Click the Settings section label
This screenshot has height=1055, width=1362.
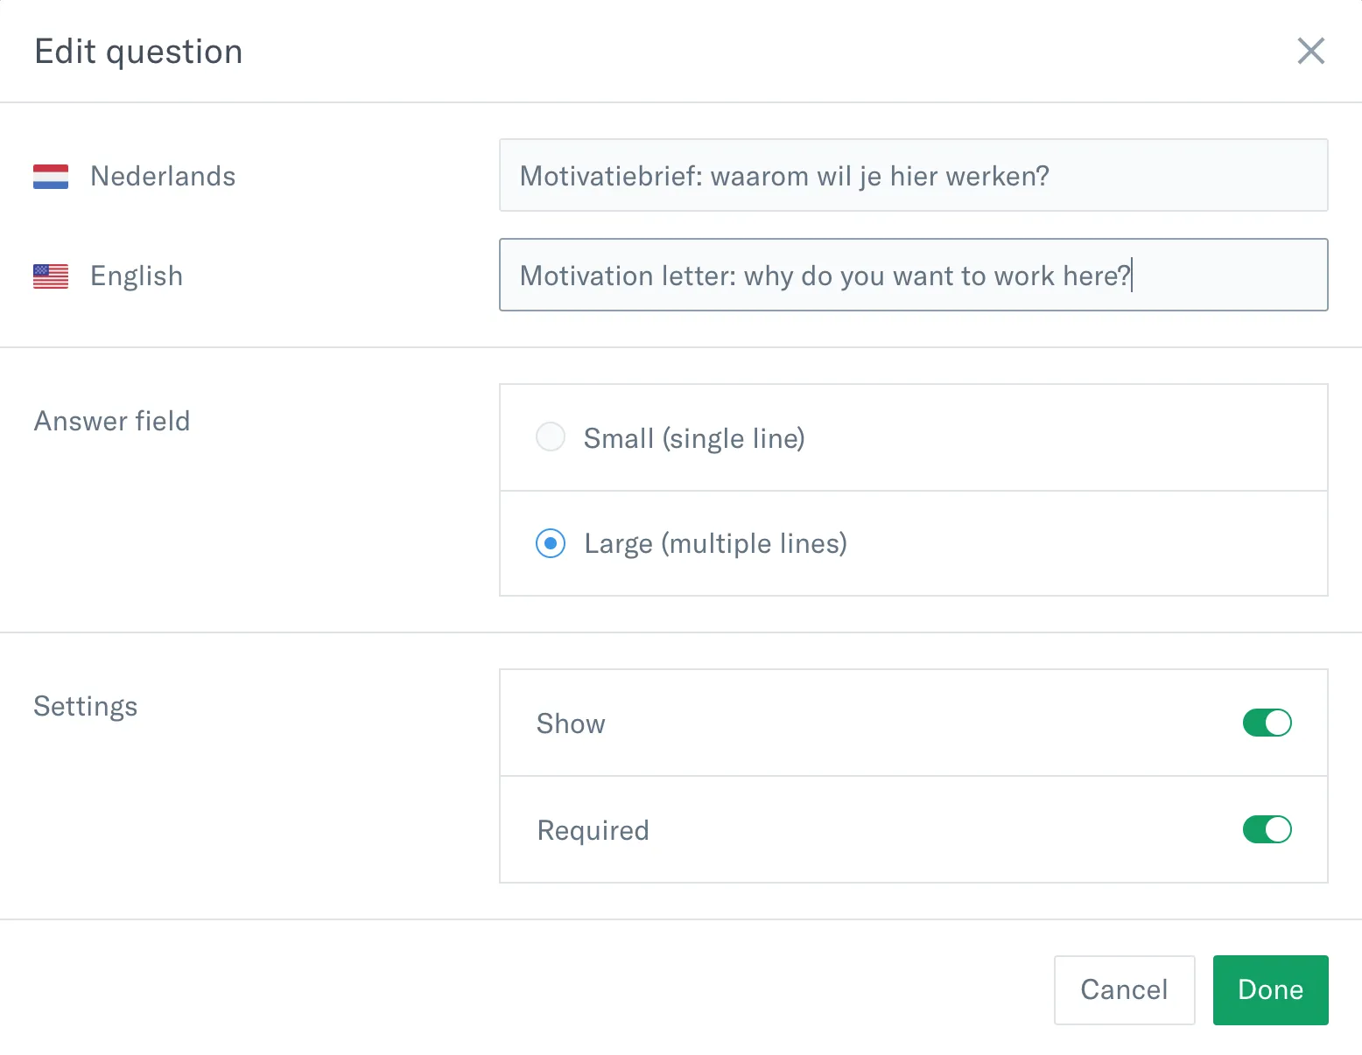pyautogui.click(x=86, y=707)
